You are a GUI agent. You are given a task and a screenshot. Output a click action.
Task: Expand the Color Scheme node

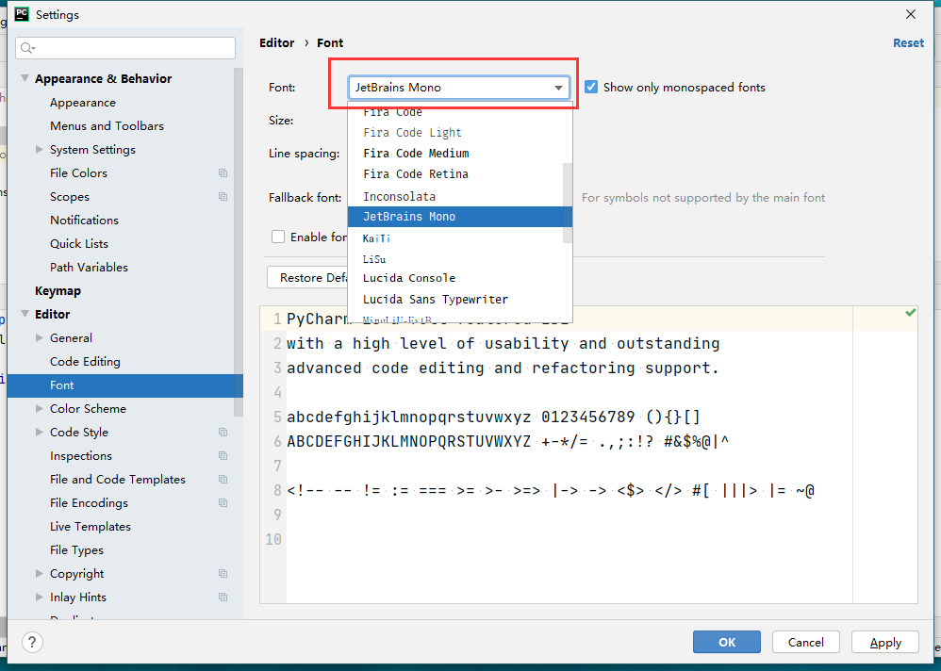pos(40,409)
